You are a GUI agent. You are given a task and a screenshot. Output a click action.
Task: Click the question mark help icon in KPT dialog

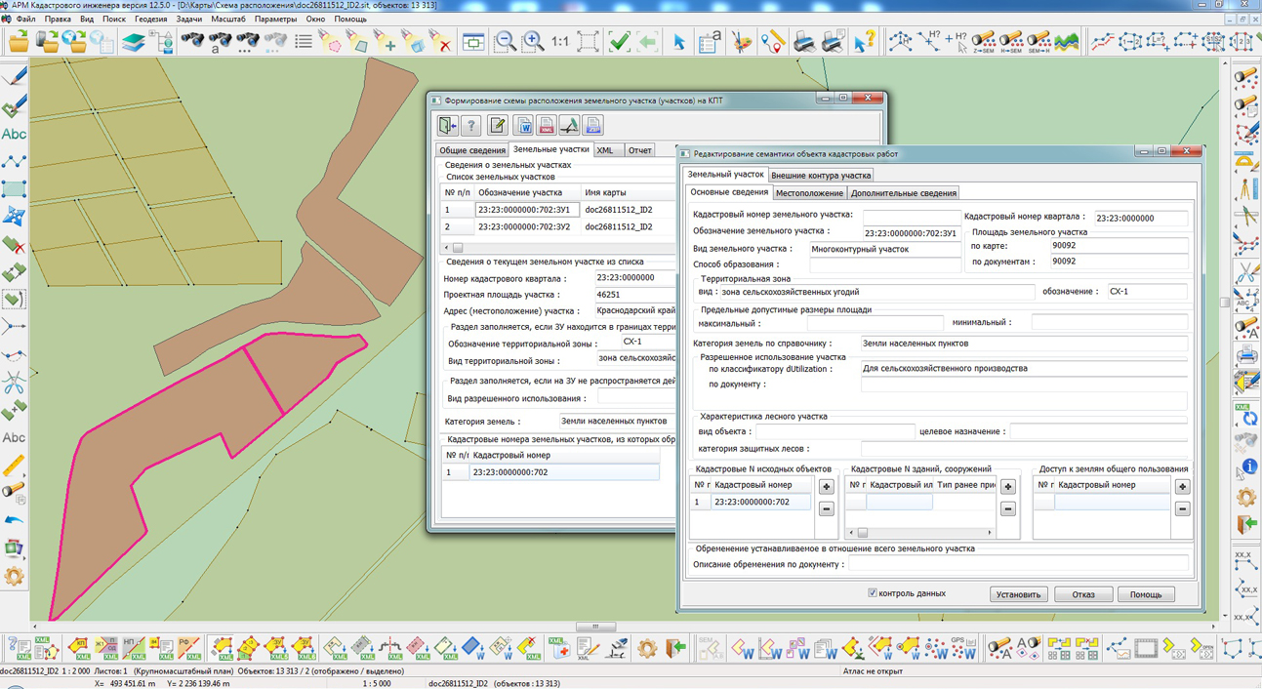pos(470,126)
